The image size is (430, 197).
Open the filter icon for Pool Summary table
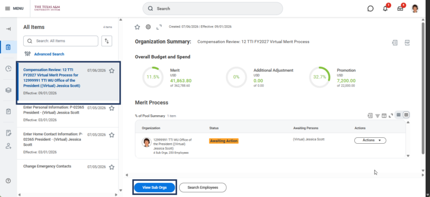click(x=377, y=116)
